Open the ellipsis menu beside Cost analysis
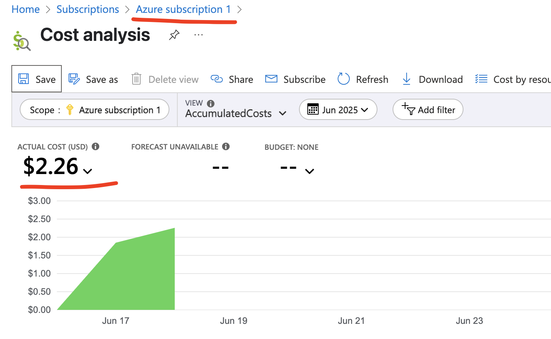Viewport: 551px width, 339px height. click(198, 34)
